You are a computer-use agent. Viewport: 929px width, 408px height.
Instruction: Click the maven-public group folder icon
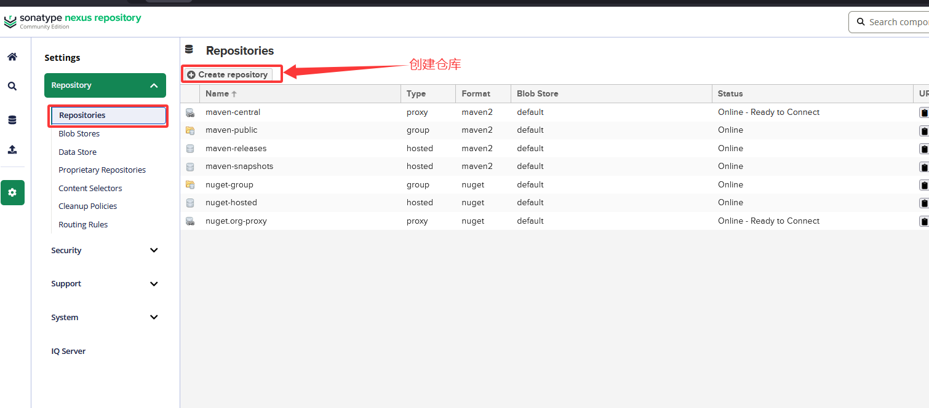click(x=190, y=130)
